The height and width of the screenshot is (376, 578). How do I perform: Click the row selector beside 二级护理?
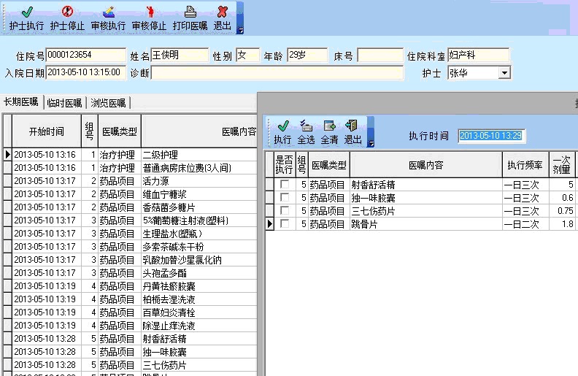(7, 155)
